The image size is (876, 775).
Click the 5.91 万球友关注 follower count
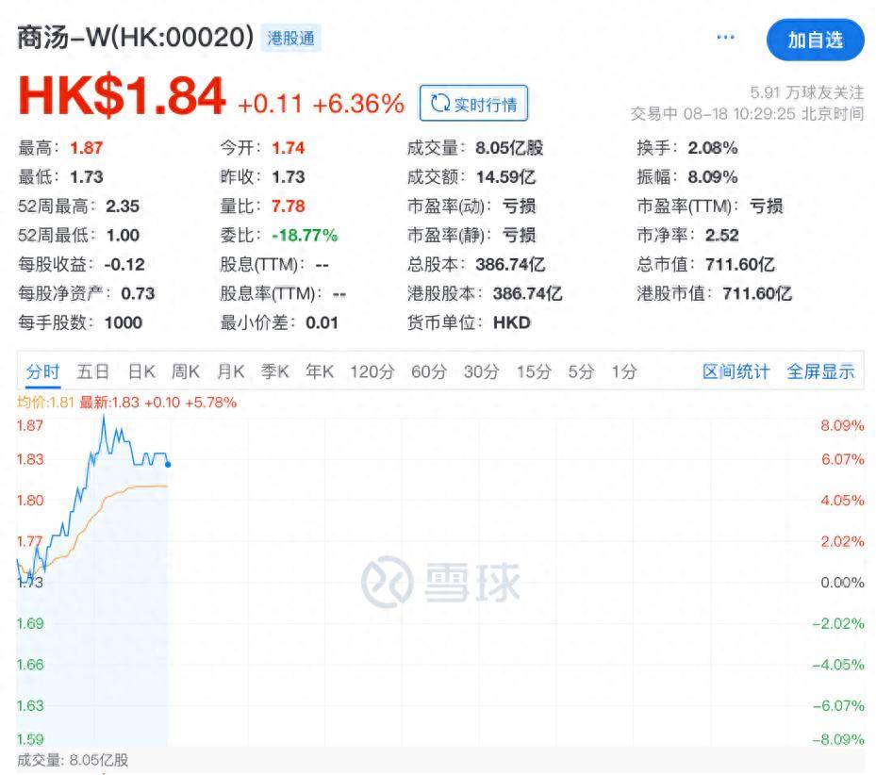(x=807, y=92)
